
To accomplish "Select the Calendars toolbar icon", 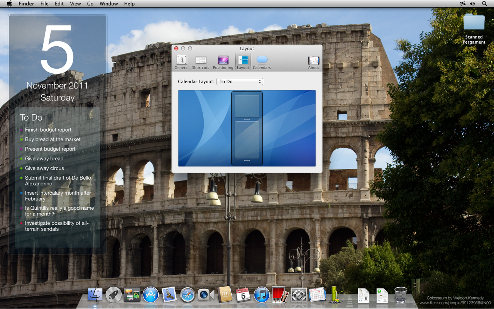I will 262,62.
